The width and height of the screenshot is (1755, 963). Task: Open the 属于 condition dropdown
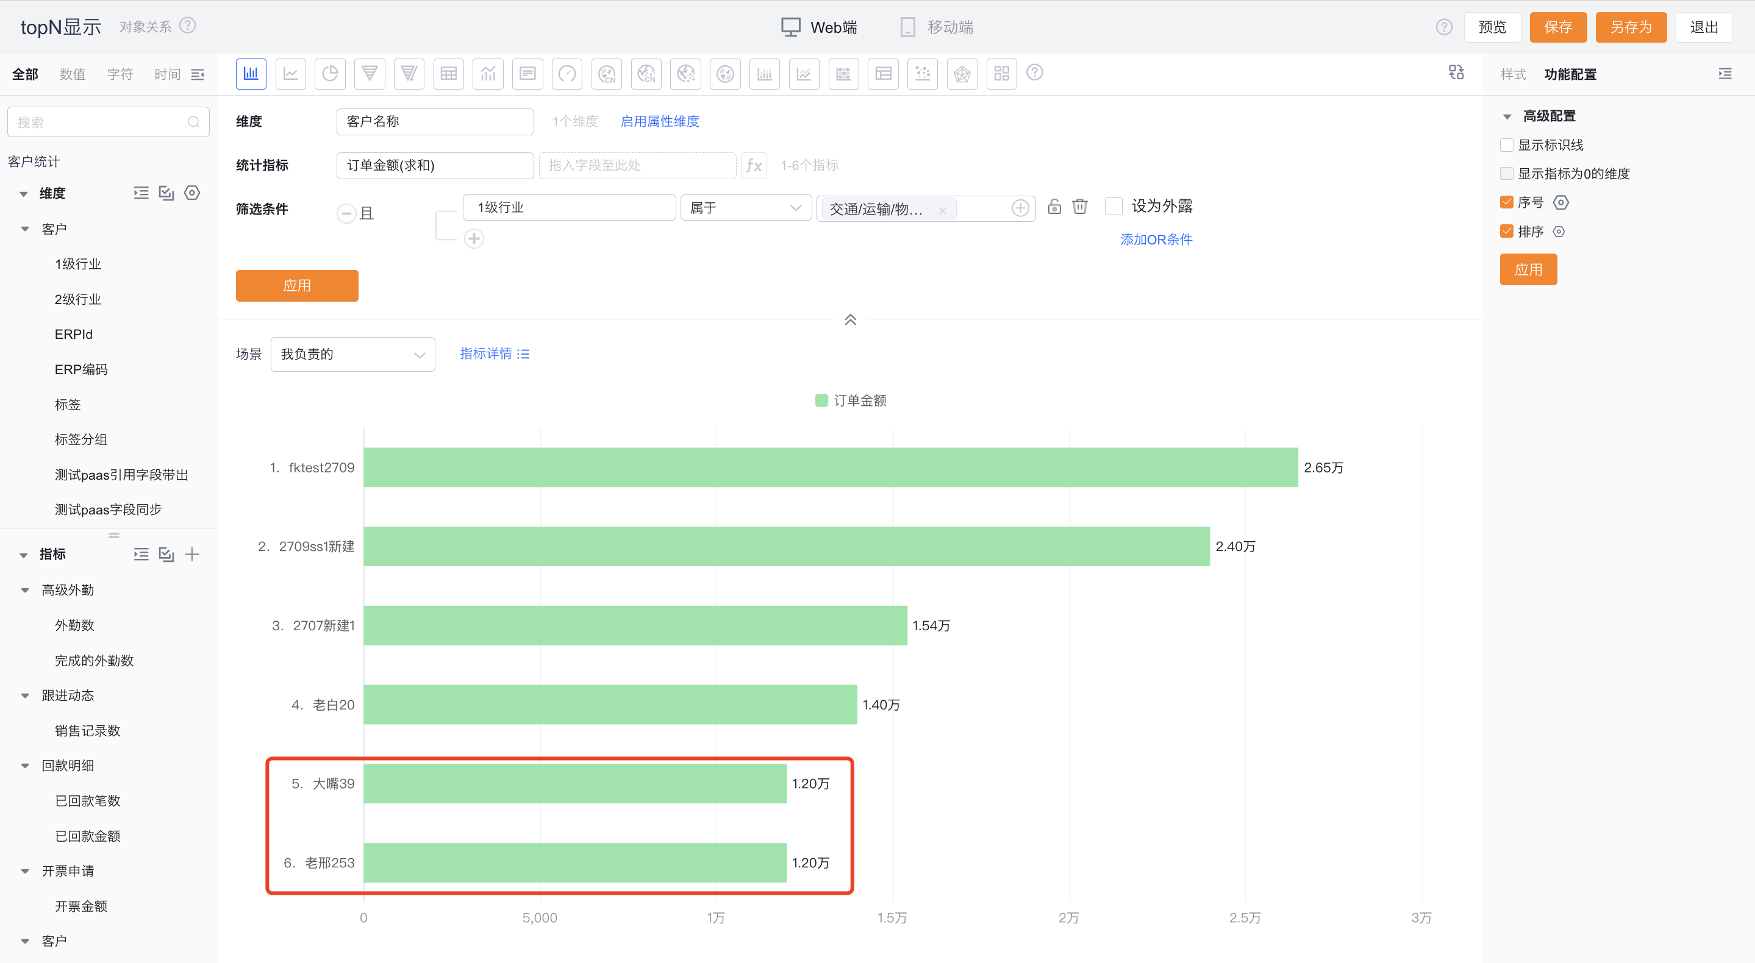(x=745, y=208)
